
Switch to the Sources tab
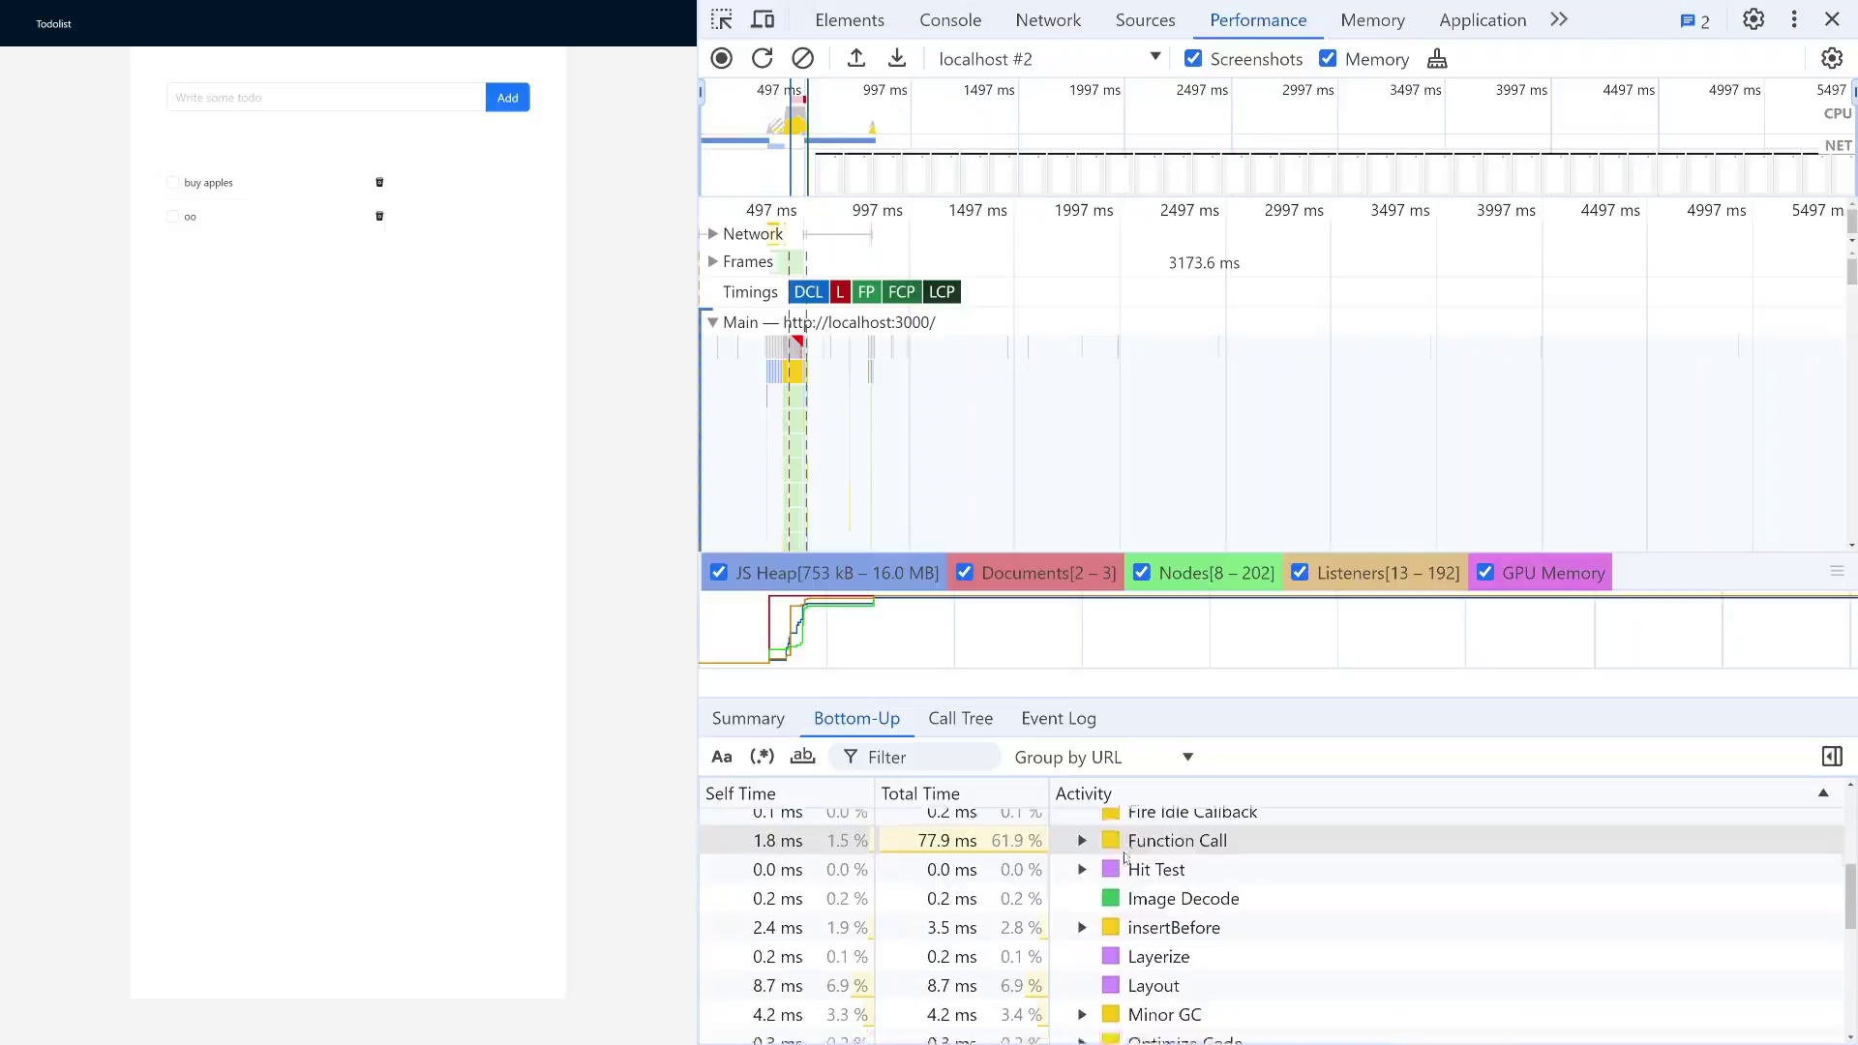(1145, 19)
